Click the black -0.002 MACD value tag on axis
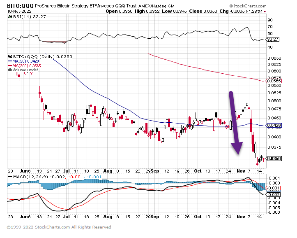This screenshot has height=238, width=297. click(x=273, y=195)
